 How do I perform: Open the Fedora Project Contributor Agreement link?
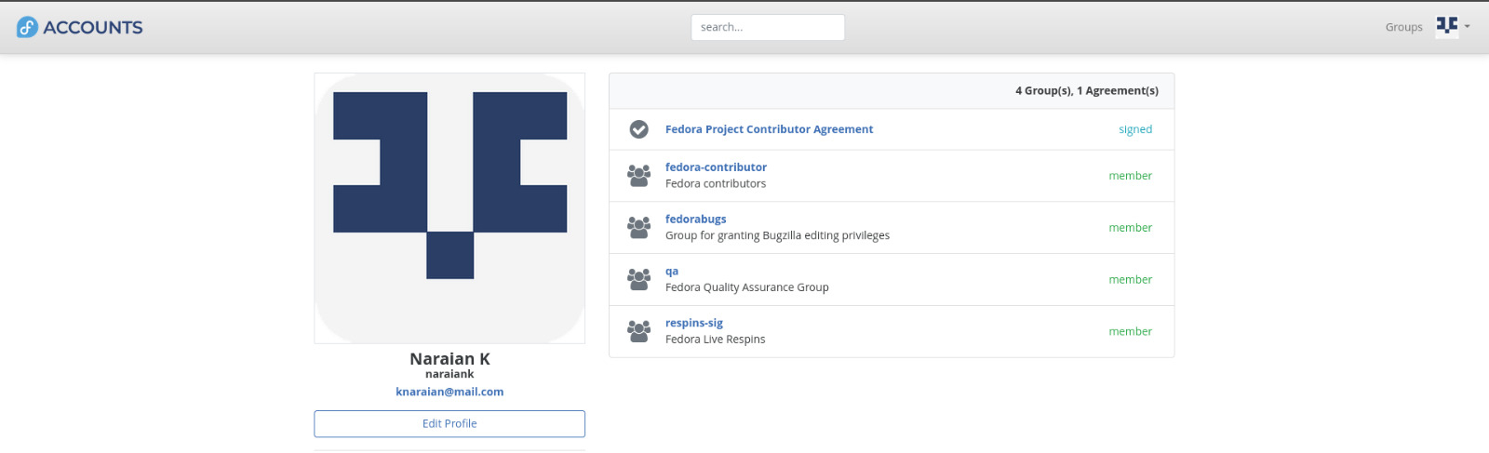tap(769, 129)
